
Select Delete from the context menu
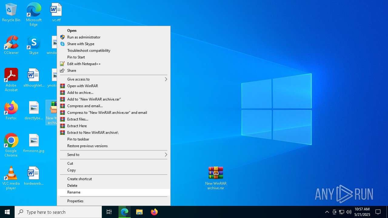[114, 186]
